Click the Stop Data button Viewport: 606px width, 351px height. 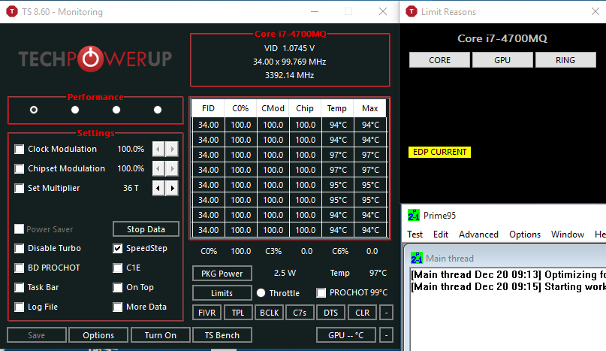coord(146,229)
